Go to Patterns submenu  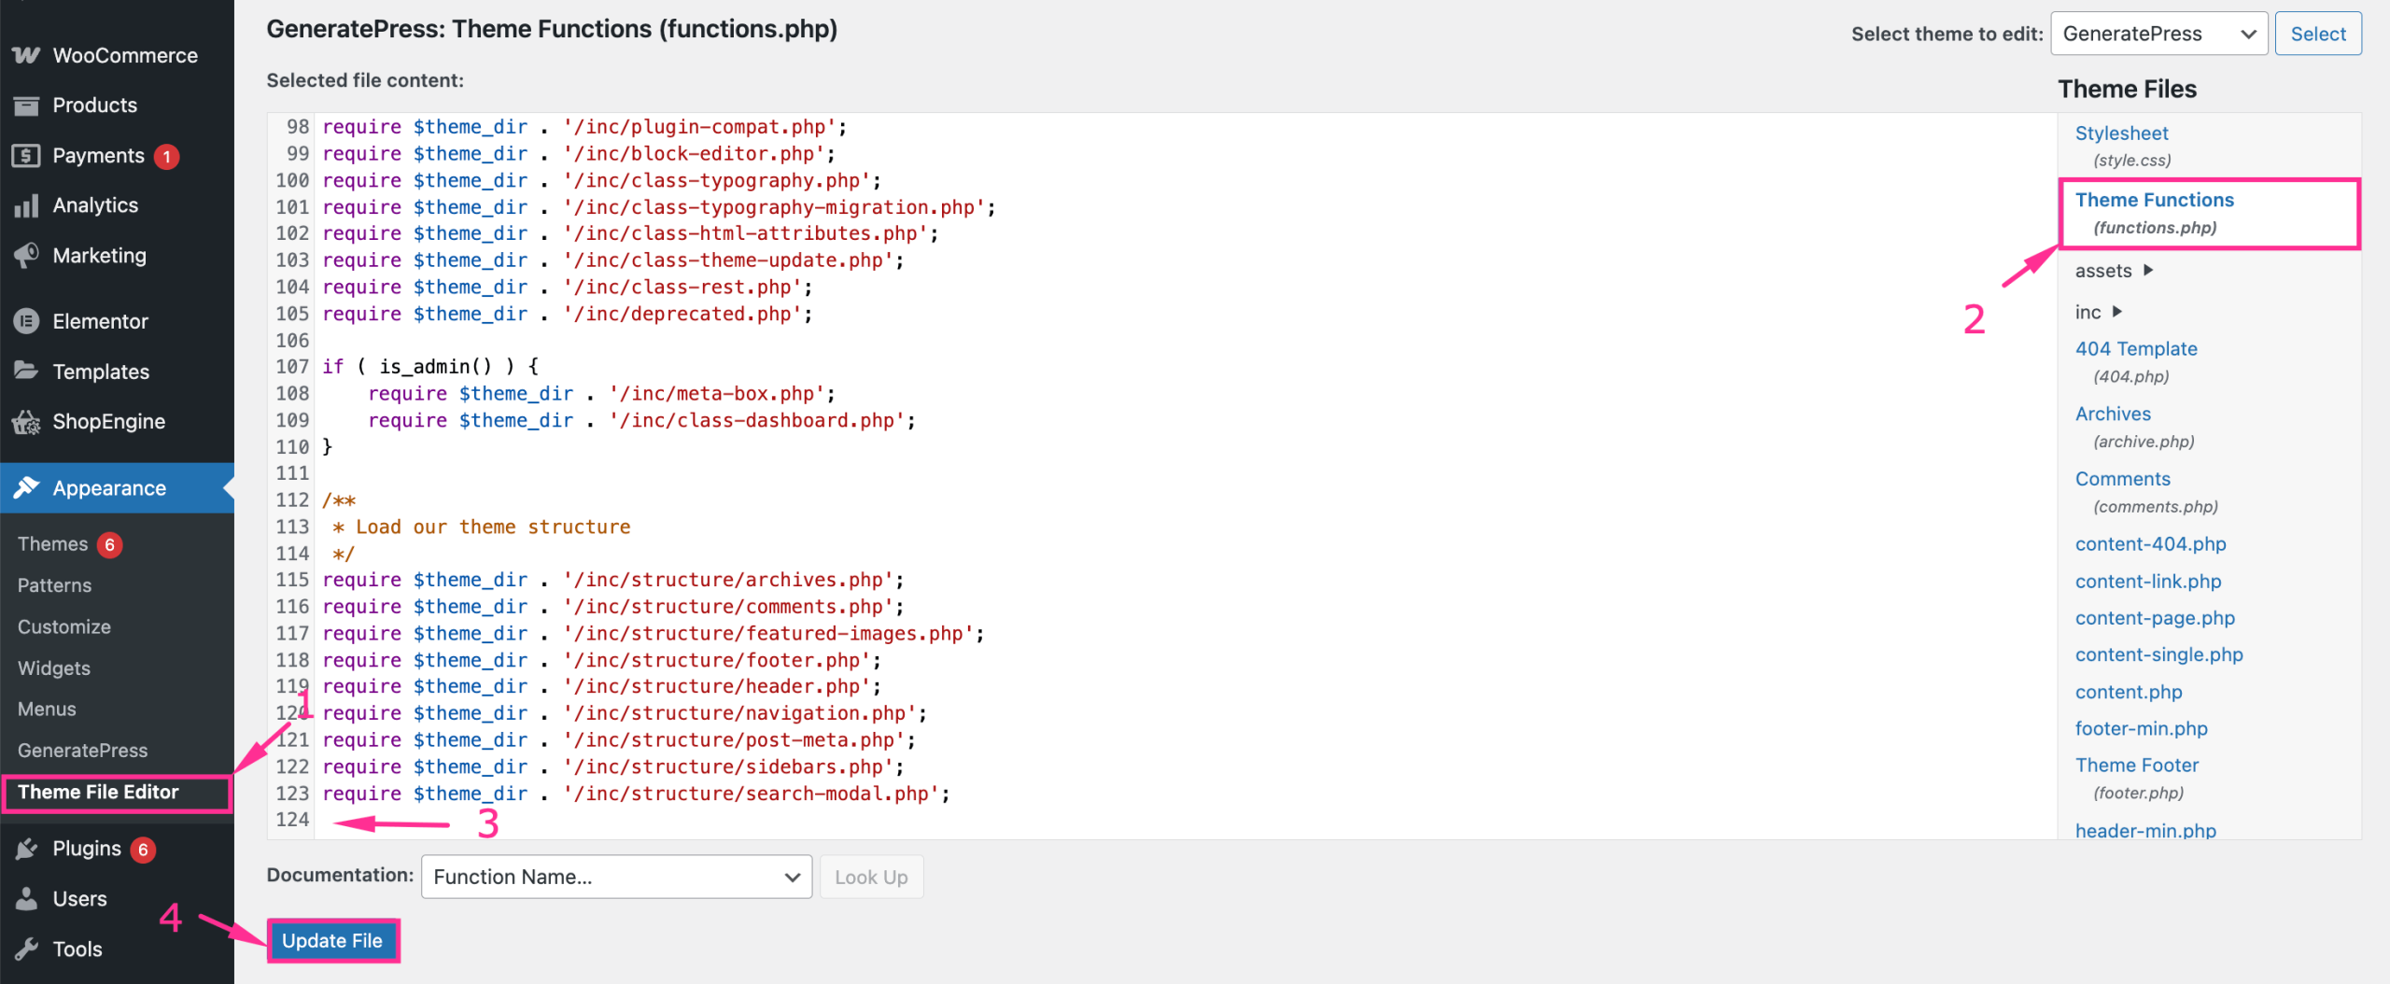(x=54, y=585)
